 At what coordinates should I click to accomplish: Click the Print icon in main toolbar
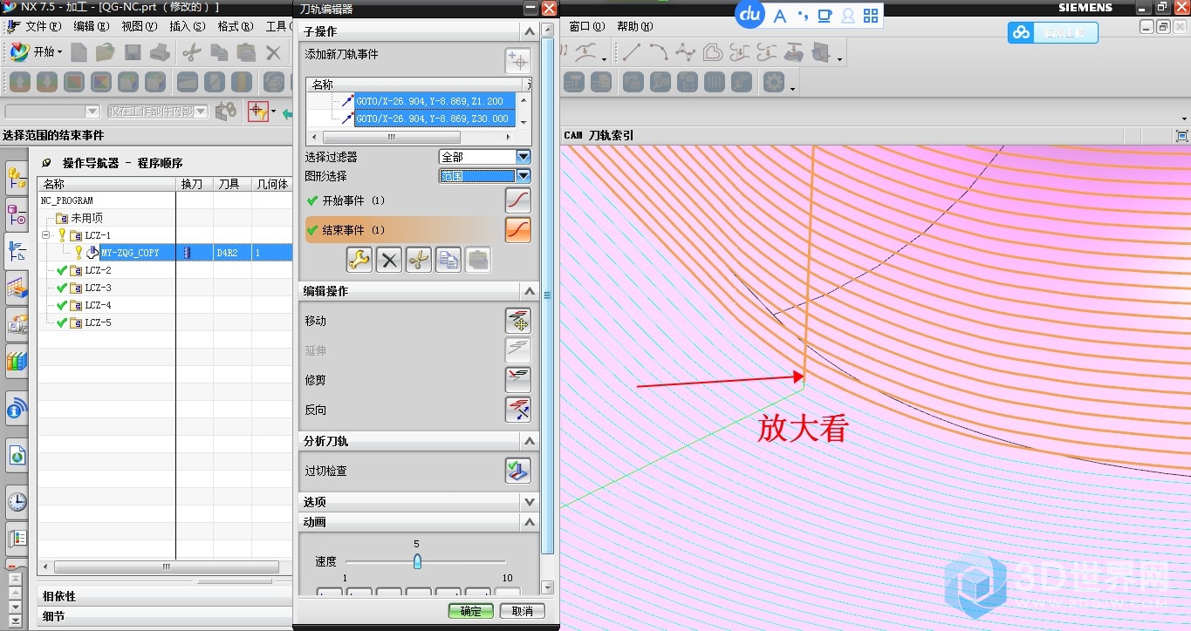pyautogui.click(x=159, y=52)
